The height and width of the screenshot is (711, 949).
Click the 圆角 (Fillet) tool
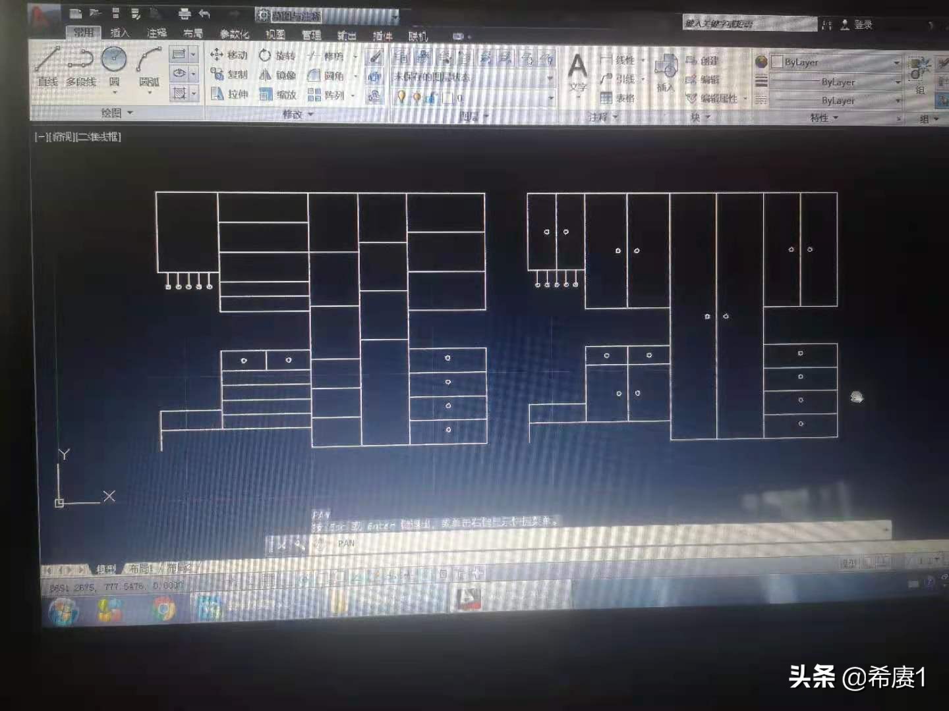[326, 76]
